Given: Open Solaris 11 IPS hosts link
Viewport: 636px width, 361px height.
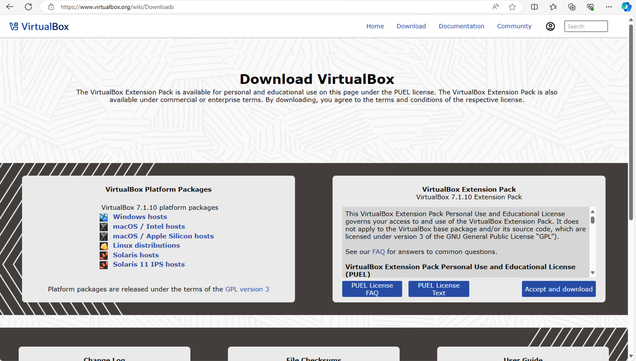Looking at the screenshot, I should coord(148,264).
